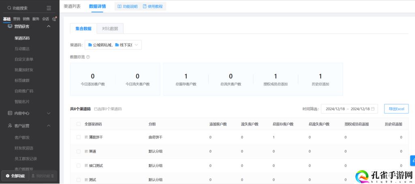Expand the 内容中心 section chevron

point(49,113)
